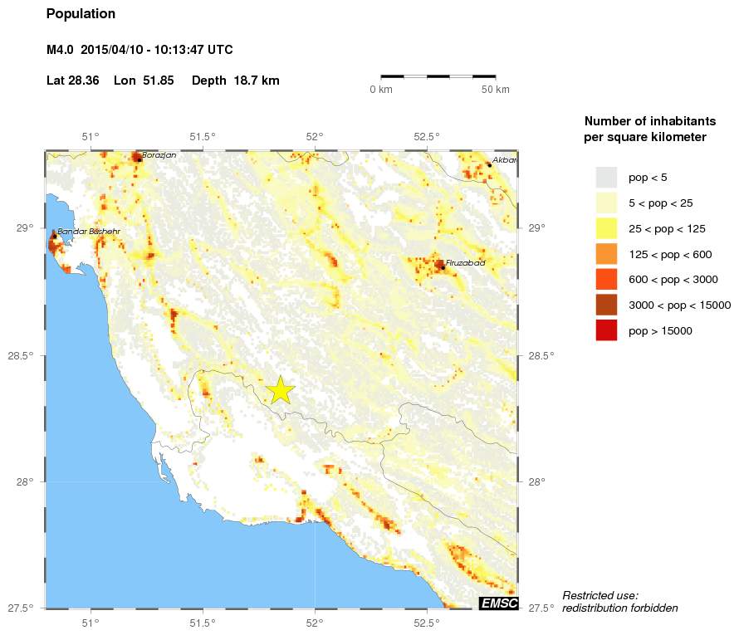Click the "Lat 28.36" text

click(x=72, y=81)
